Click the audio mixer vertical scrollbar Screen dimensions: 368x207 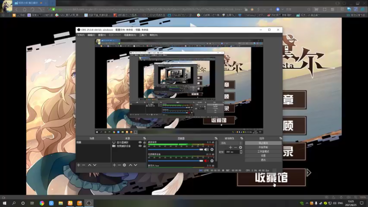click(x=216, y=151)
